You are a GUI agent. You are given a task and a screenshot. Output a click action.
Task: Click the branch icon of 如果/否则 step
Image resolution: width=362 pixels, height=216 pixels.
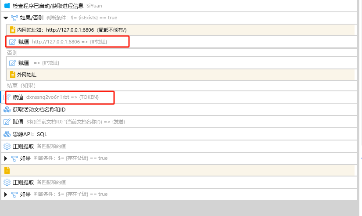[x=14, y=18]
